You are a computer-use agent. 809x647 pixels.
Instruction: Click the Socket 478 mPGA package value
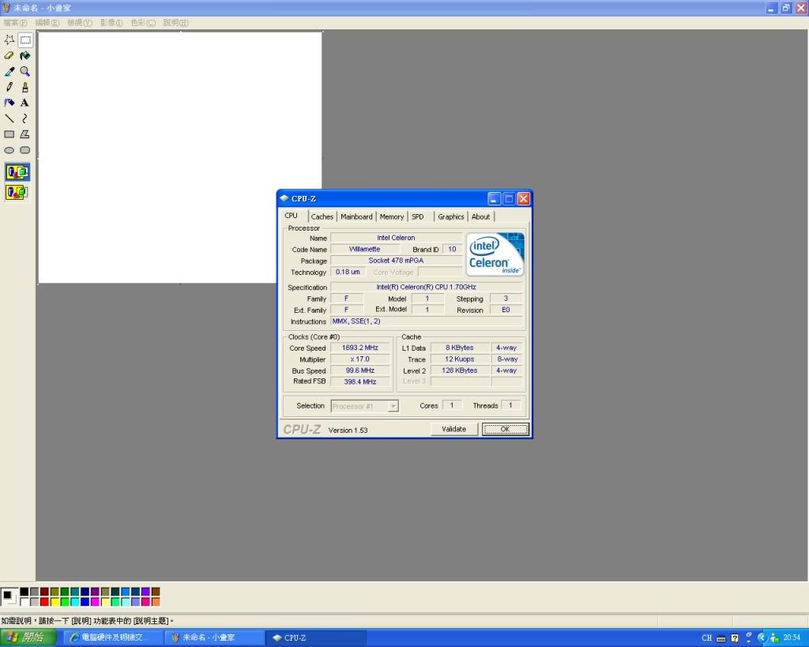click(x=396, y=261)
